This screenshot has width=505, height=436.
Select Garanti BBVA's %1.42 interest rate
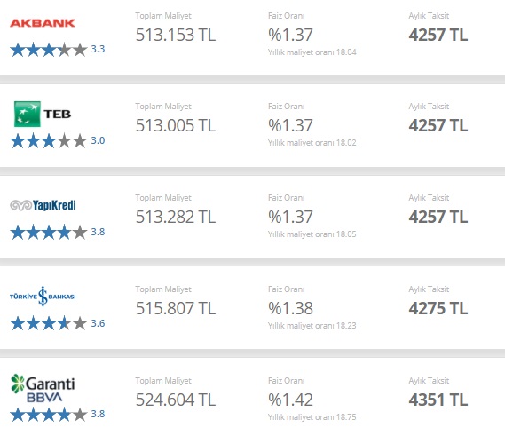click(x=290, y=400)
